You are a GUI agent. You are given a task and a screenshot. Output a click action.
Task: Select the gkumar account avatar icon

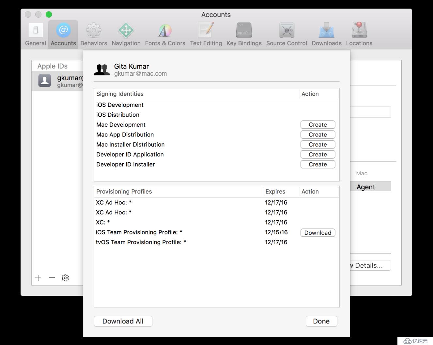click(x=45, y=80)
